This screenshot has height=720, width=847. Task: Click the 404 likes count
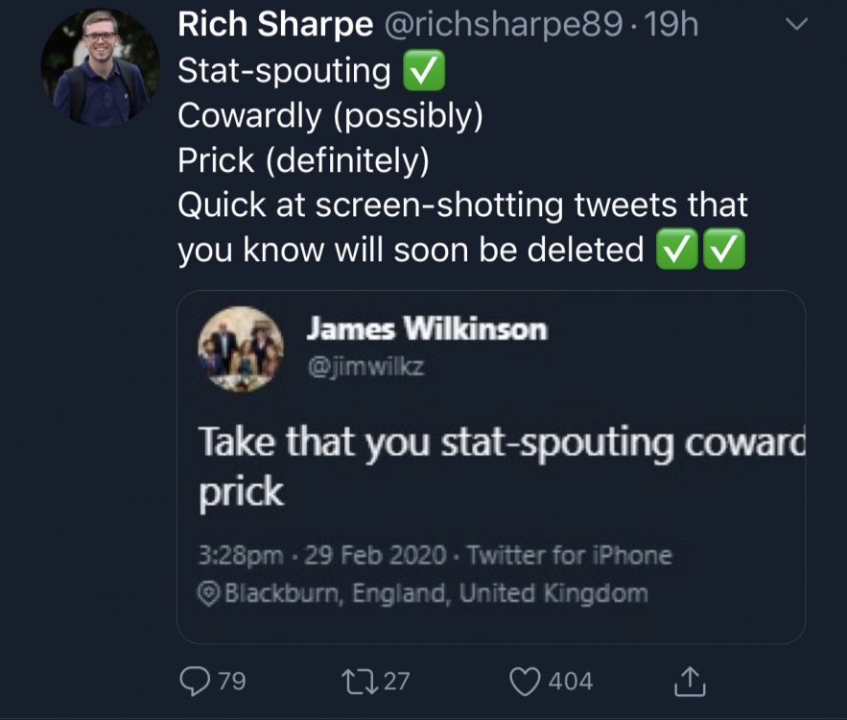570,681
